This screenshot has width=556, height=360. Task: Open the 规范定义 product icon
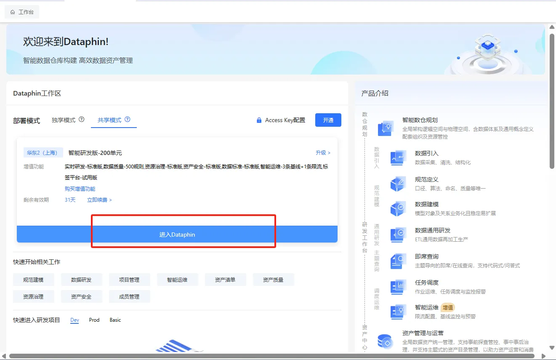(x=398, y=184)
